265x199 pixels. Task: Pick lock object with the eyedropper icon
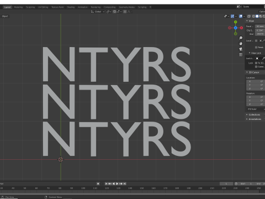coord(263,59)
